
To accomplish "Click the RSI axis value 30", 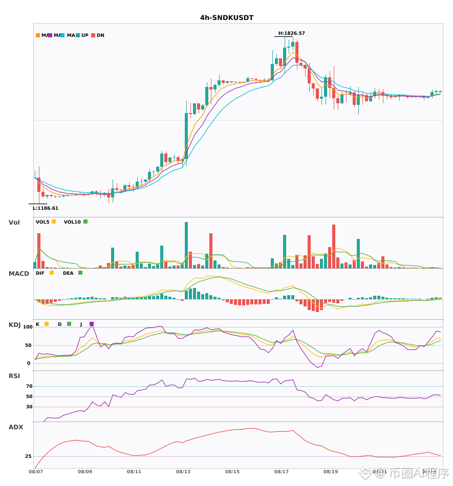I will 29,407.
